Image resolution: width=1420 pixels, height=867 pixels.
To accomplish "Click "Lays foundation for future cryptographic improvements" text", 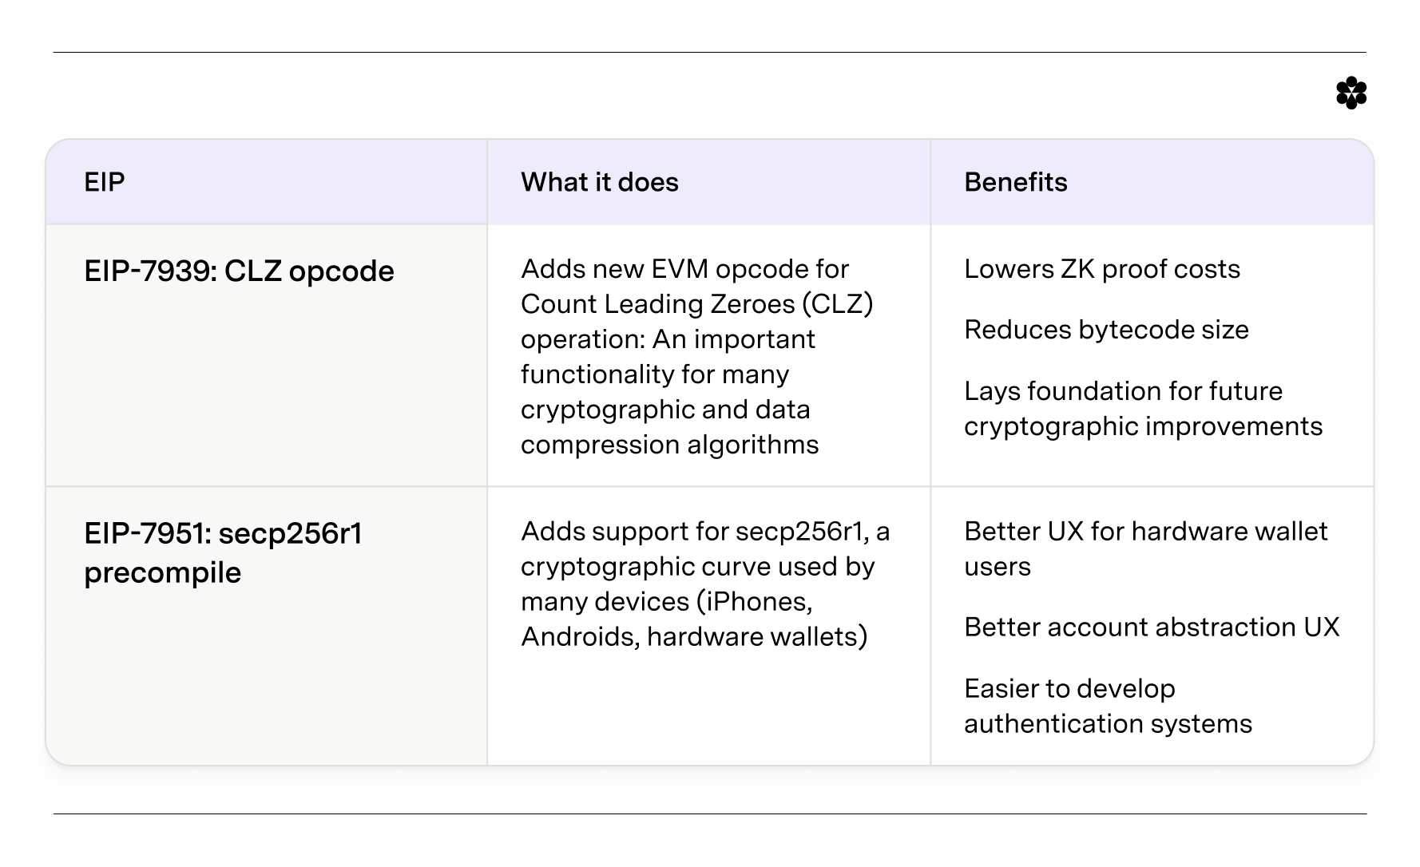I will pyautogui.click(x=1143, y=409).
